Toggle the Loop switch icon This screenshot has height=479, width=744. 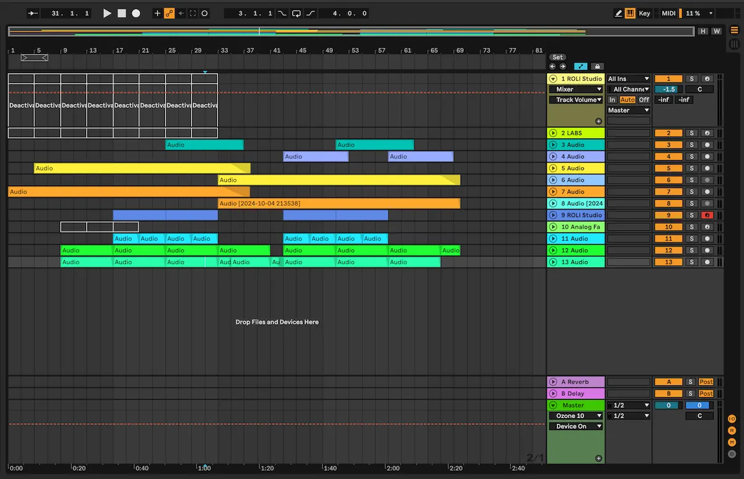click(x=296, y=13)
